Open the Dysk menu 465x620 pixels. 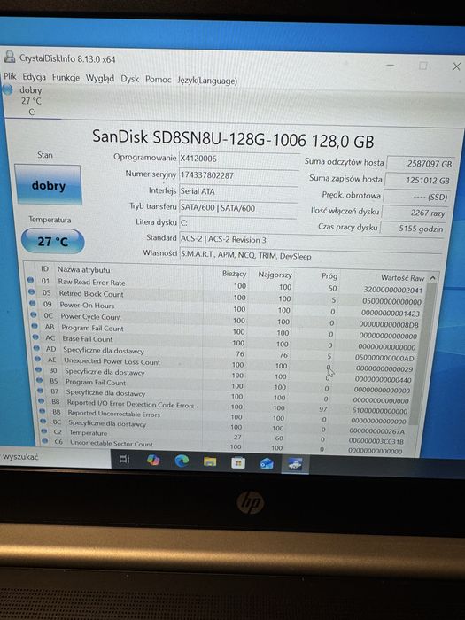coord(129,79)
